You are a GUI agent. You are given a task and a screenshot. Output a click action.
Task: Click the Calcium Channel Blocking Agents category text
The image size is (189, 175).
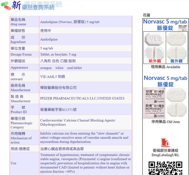coord(78,122)
